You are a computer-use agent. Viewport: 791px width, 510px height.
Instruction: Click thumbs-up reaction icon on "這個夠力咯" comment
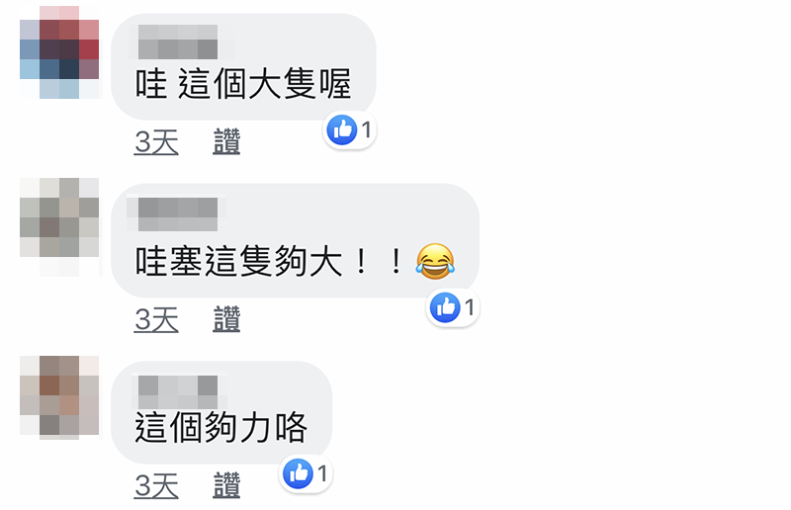[299, 473]
